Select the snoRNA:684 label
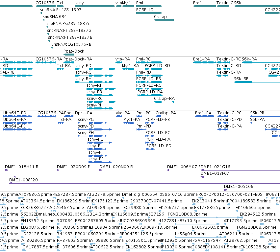The width and height of the screenshot is (280, 252). (x=55, y=16)
